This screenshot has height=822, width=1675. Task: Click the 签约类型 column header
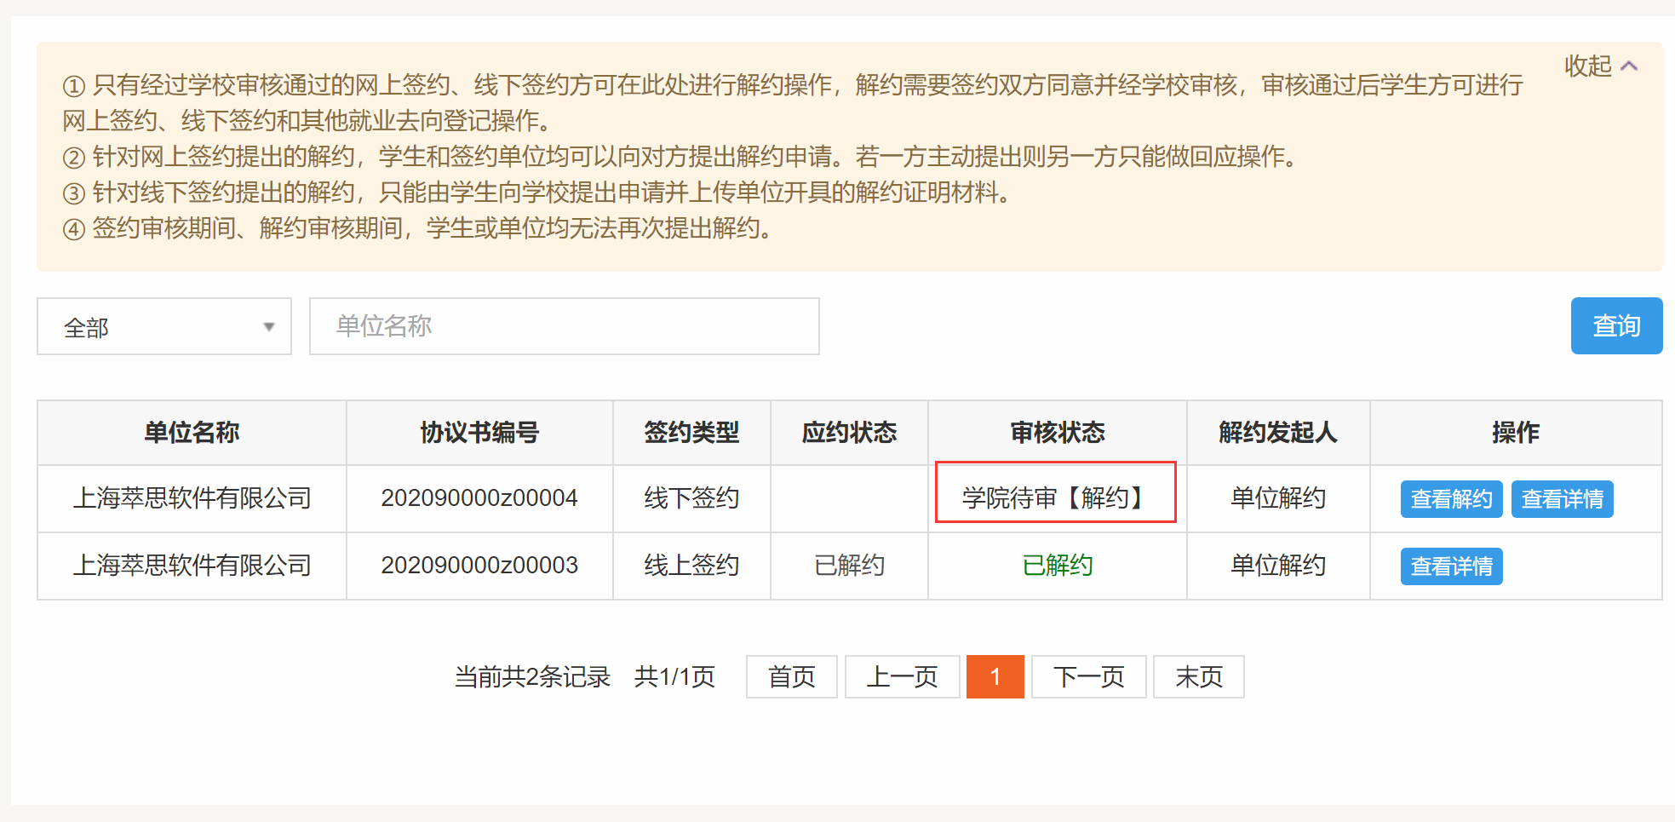point(691,433)
